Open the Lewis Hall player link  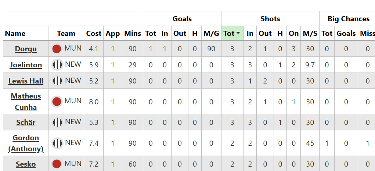pyautogui.click(x=26, y=81)
